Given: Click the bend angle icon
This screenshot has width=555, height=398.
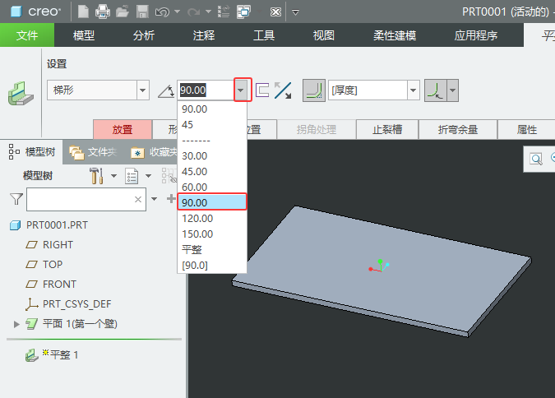Looking at the screenshot, I should point(166,91).
